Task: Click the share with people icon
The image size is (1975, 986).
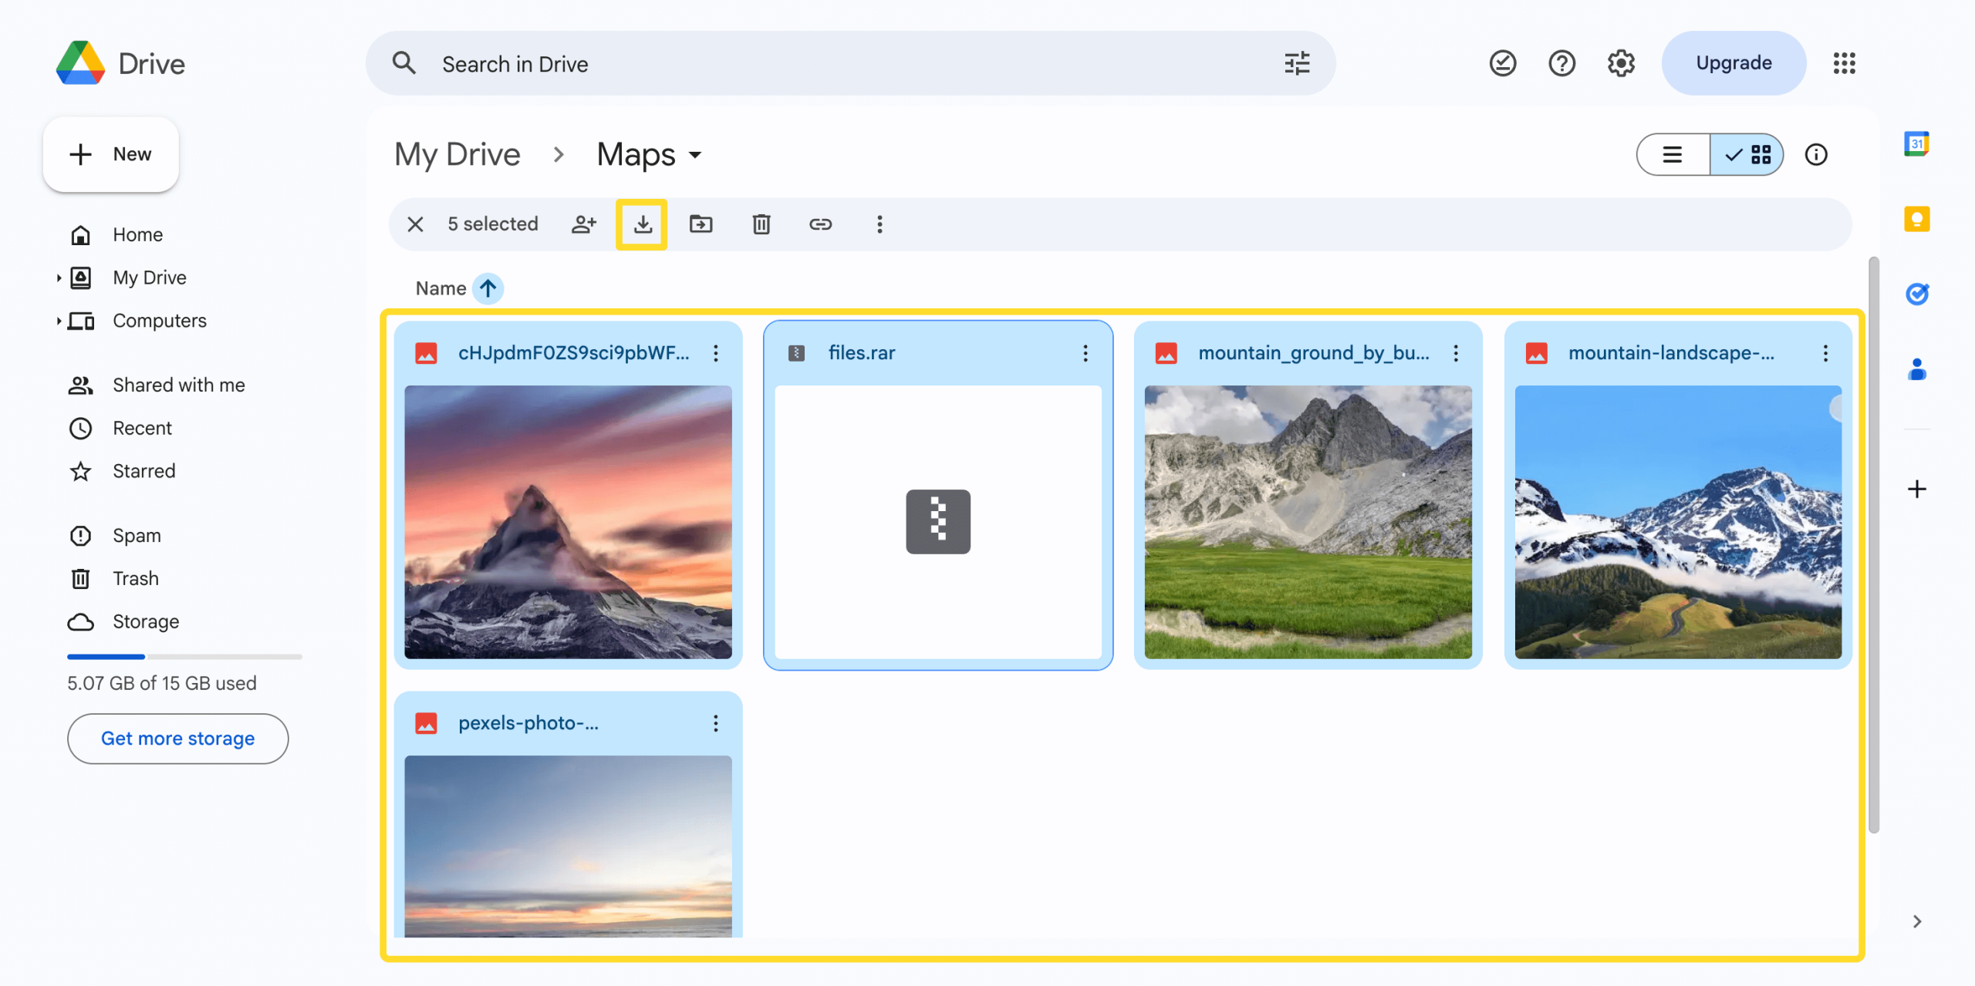Action: [x=584, y=224]
